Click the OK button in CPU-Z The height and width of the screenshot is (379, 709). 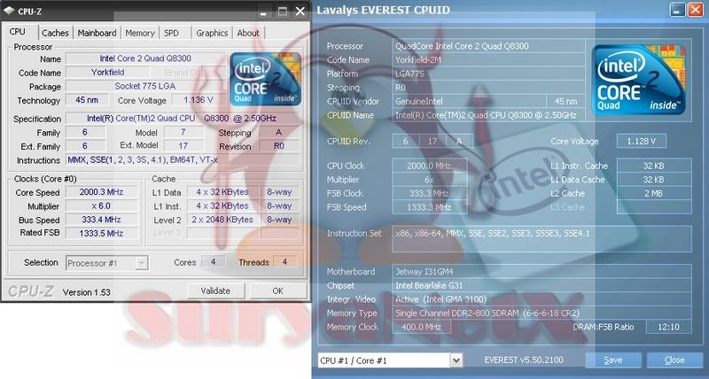(277, 291)
